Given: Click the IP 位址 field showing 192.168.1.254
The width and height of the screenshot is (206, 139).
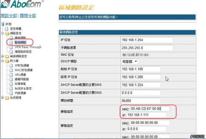Looking at the screenshot, I should click(x=147, y=40).
